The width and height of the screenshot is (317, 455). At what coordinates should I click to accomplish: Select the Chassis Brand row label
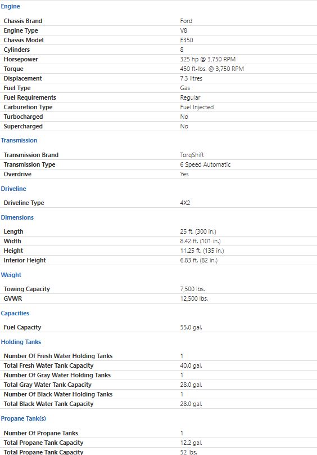(23, 21)
